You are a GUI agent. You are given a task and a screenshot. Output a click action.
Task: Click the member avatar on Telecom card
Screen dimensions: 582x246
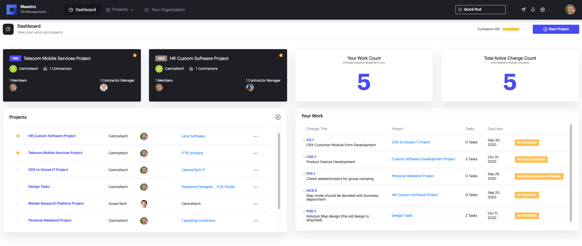[13, 87]
